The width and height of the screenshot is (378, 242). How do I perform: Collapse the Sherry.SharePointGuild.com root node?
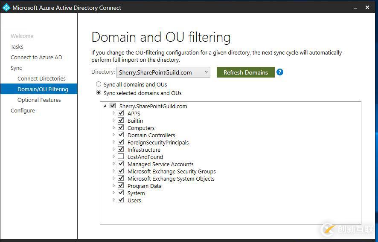[105, 106]
